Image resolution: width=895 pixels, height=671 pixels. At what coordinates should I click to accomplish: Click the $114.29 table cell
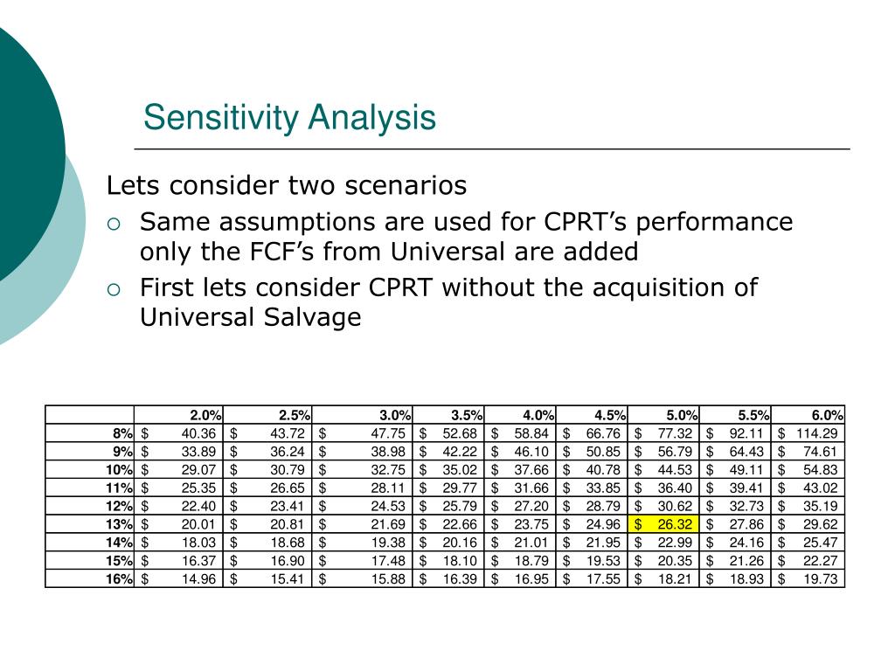[808, 433]
